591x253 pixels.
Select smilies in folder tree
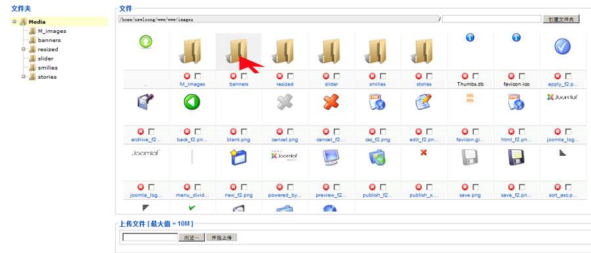point(48,68)
